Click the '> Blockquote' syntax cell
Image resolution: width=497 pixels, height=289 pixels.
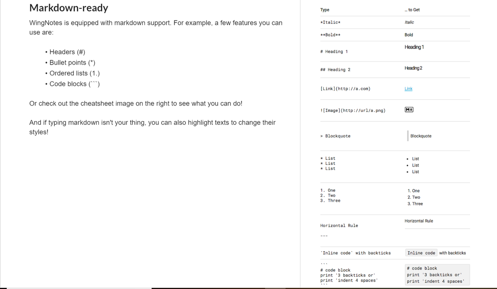[x=335, y=136]
